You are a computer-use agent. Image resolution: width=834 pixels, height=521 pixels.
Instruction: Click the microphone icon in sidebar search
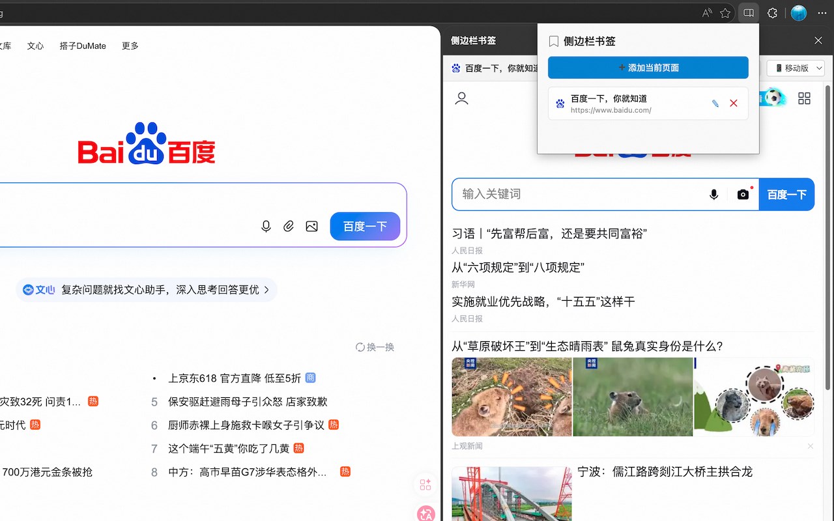(x=714, y=194)
